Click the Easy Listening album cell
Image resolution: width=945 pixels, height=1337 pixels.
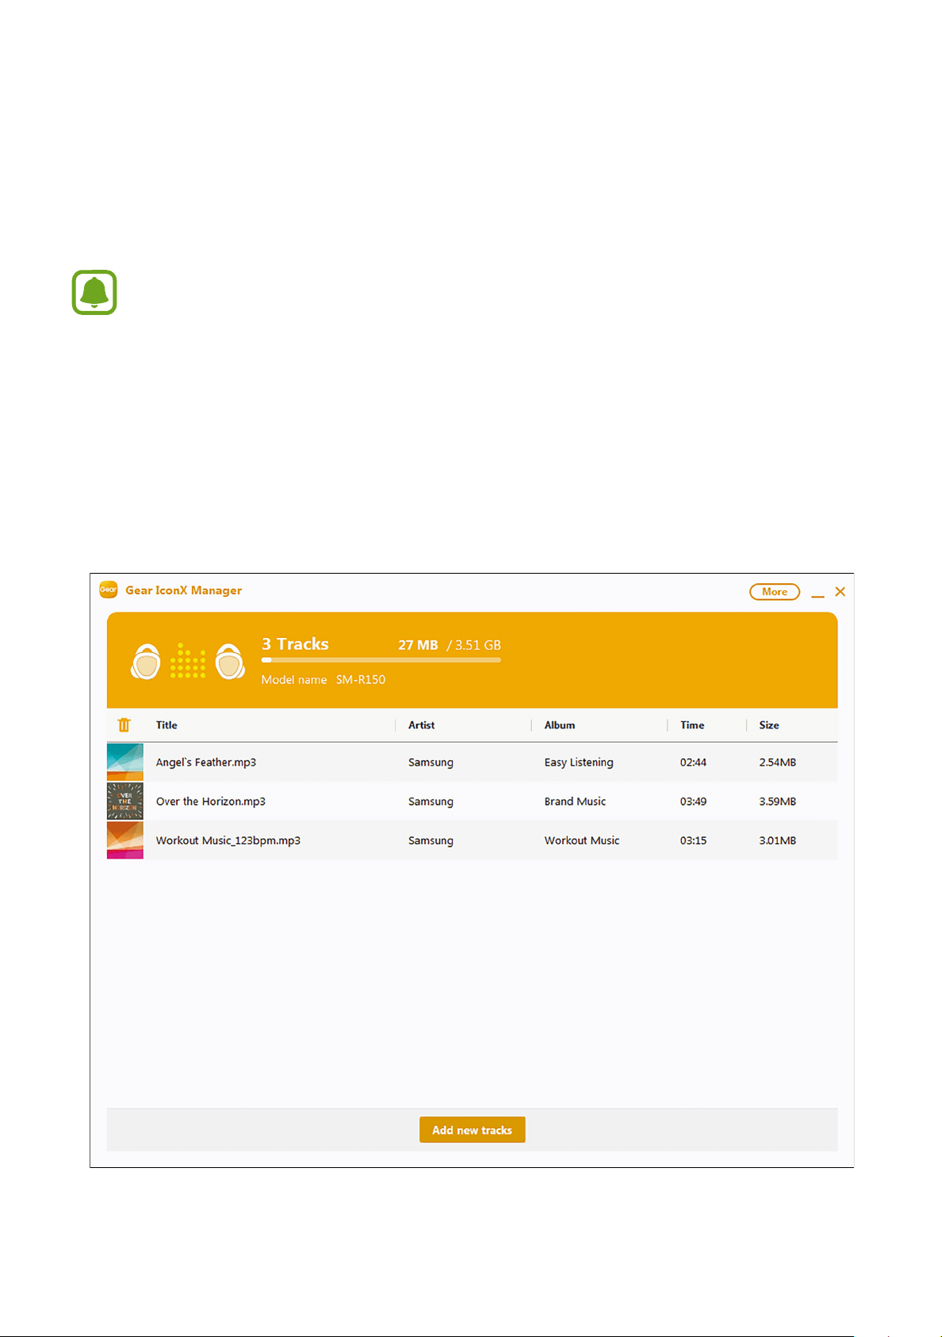click(579, 763)
